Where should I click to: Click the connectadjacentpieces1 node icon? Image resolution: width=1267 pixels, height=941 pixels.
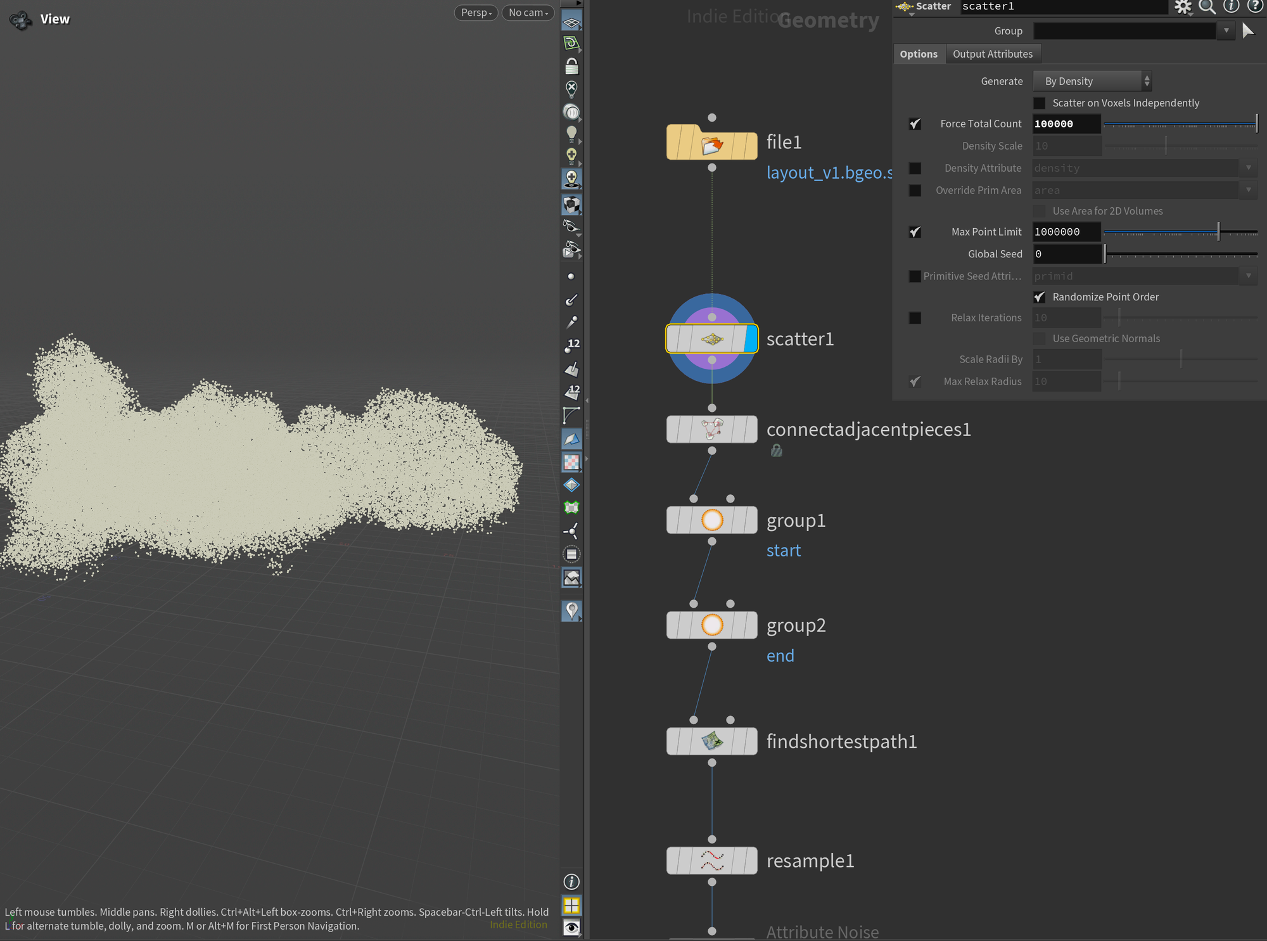point(711,429)
